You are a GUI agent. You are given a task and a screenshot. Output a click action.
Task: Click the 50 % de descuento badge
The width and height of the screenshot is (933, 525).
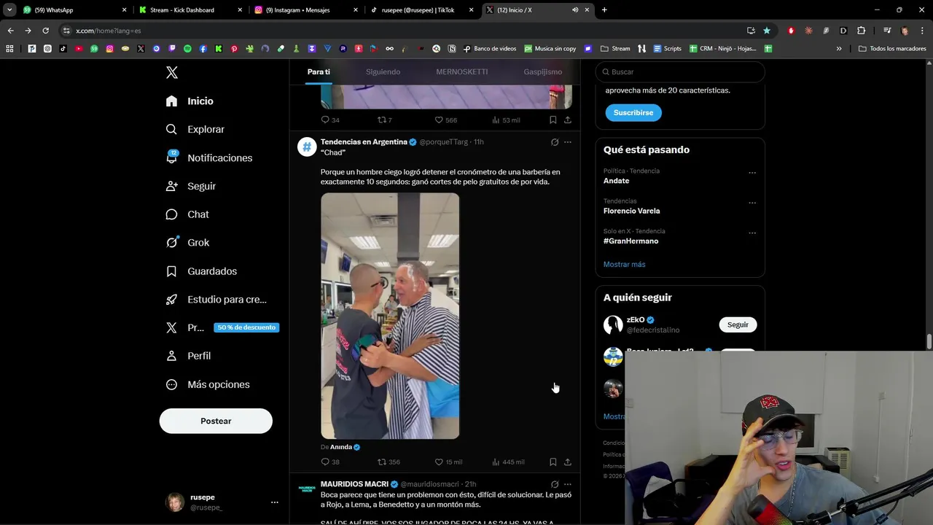pyautogui.click(x=246, y=327)
